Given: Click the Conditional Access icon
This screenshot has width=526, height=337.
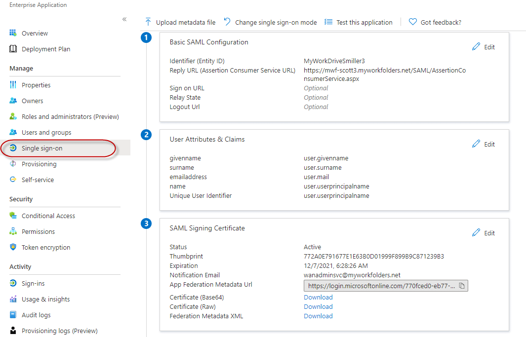Looking at the screenshot, I should point(13,216).
